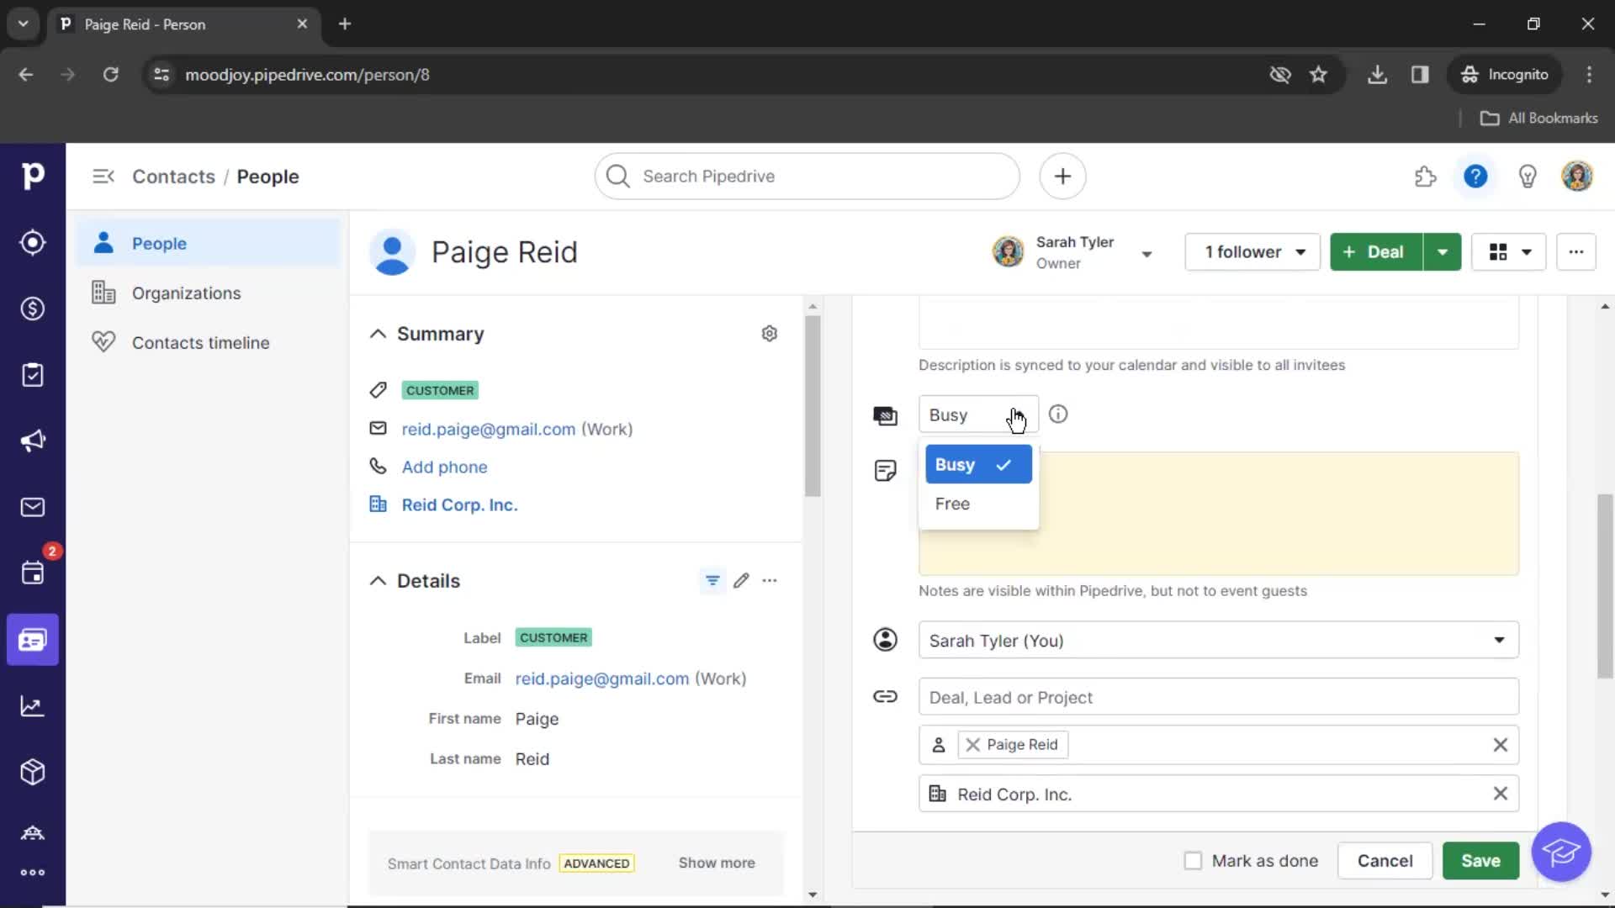Screen dimensions: 1615x908
Task: Select Busy option in dropdown list
Action: coord(978,465)
